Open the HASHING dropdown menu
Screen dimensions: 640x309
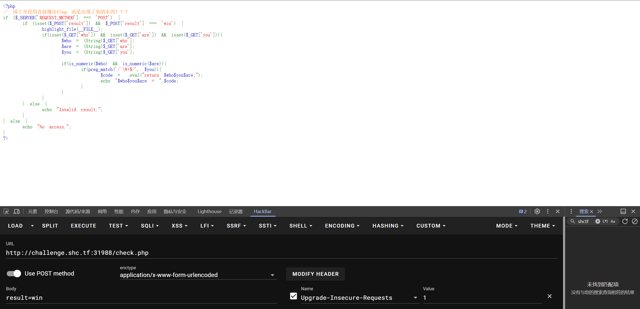[x=388, y=226]
